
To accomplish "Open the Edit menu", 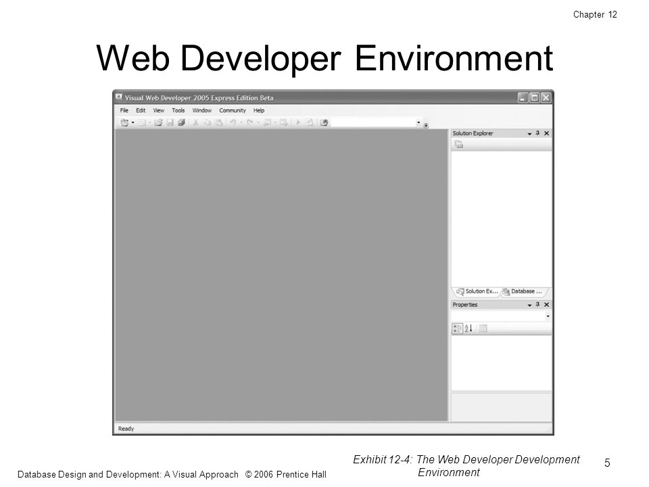I will (x=141, y=110).
